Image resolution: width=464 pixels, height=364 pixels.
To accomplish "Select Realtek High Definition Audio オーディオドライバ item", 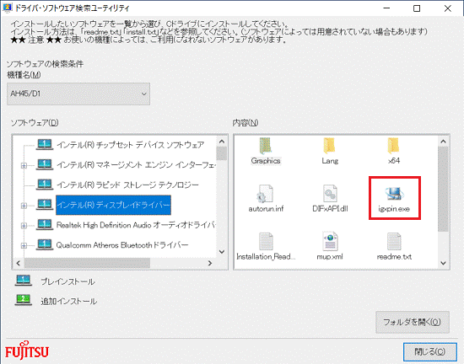I will (x=136, y=225).
